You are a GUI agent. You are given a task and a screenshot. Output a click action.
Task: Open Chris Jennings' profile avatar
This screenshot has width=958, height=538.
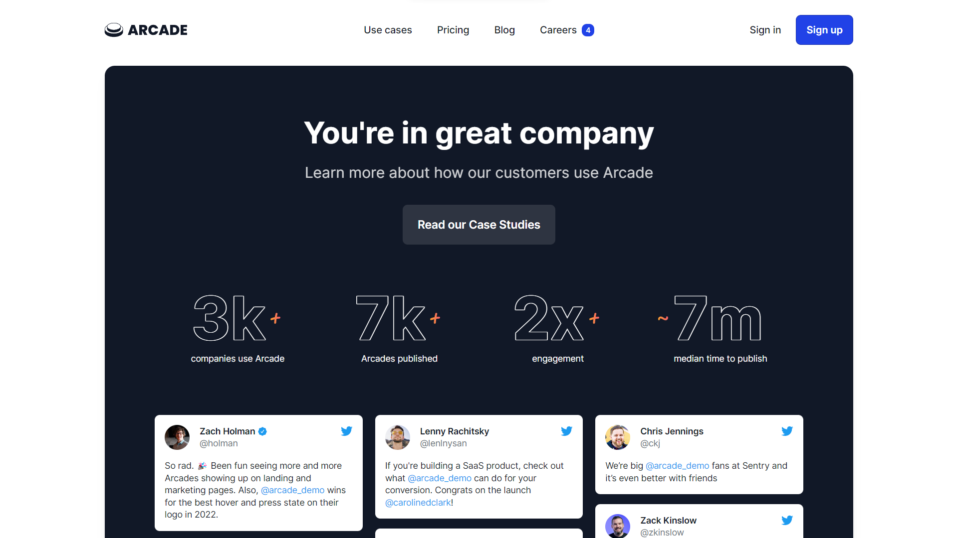point(618,437)
